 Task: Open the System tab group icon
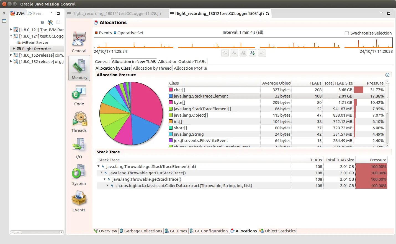tap(79, 175)
